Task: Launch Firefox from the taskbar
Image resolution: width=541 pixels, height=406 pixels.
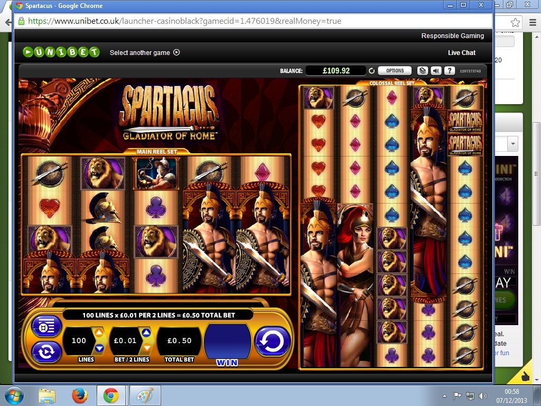Action: coord(79,395)
